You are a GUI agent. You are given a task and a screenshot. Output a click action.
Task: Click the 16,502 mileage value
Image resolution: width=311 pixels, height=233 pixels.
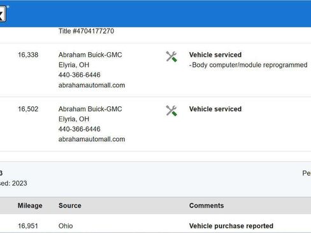pyautogui.click(x=28, y=109)
